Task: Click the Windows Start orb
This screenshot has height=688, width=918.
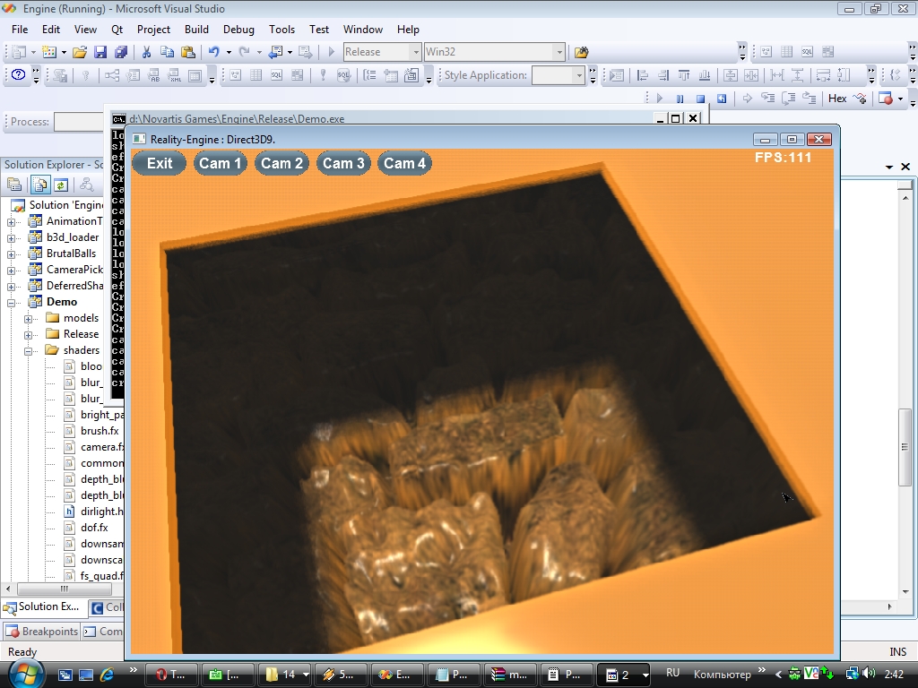Action: pyautogui.click(x=24, y=673)
